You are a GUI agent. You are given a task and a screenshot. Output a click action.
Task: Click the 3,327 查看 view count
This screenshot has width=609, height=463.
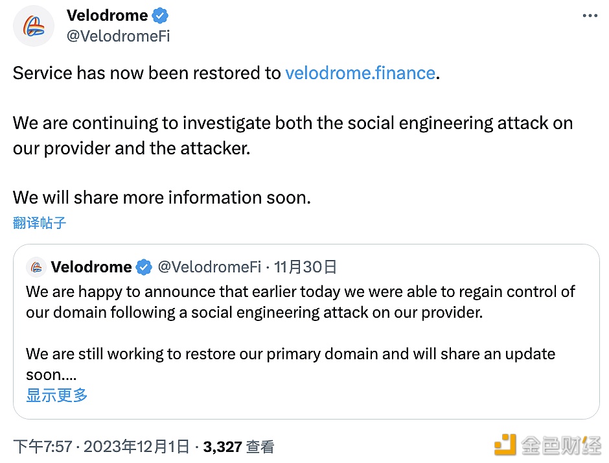(x=238, y=447)
